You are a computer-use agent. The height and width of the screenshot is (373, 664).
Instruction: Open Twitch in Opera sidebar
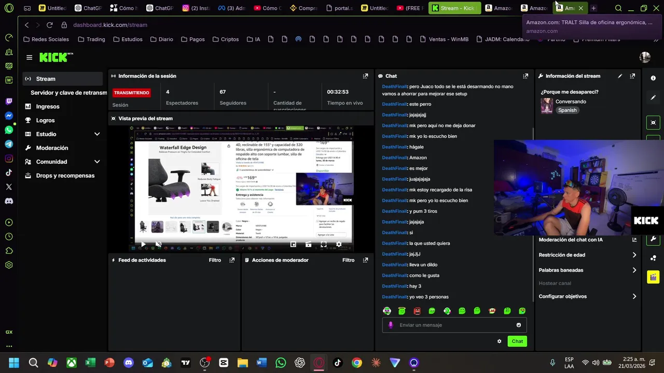(9, 102)
